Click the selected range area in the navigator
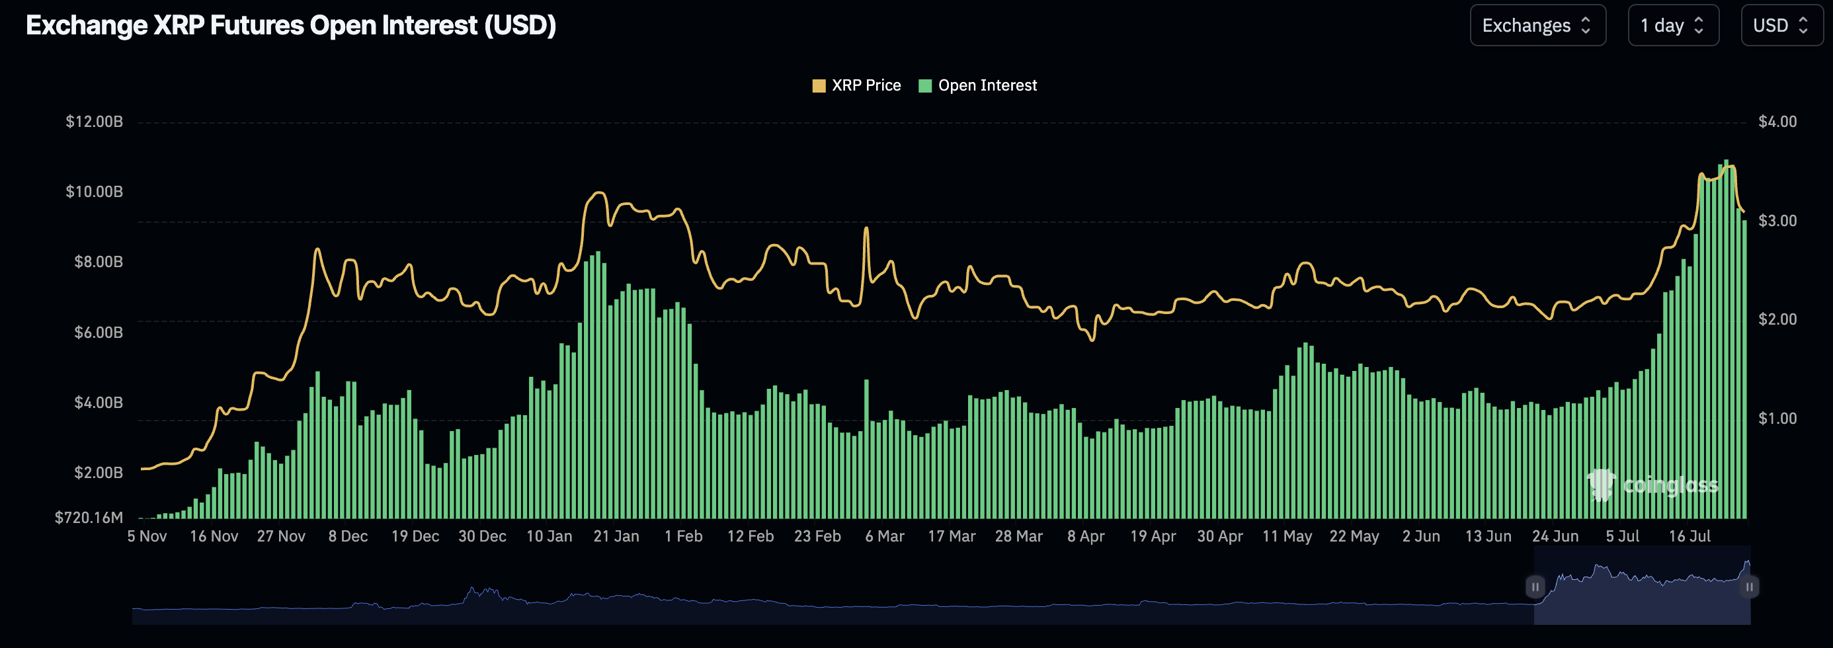Screen dimensions: 1833x648 point(1642,585)
